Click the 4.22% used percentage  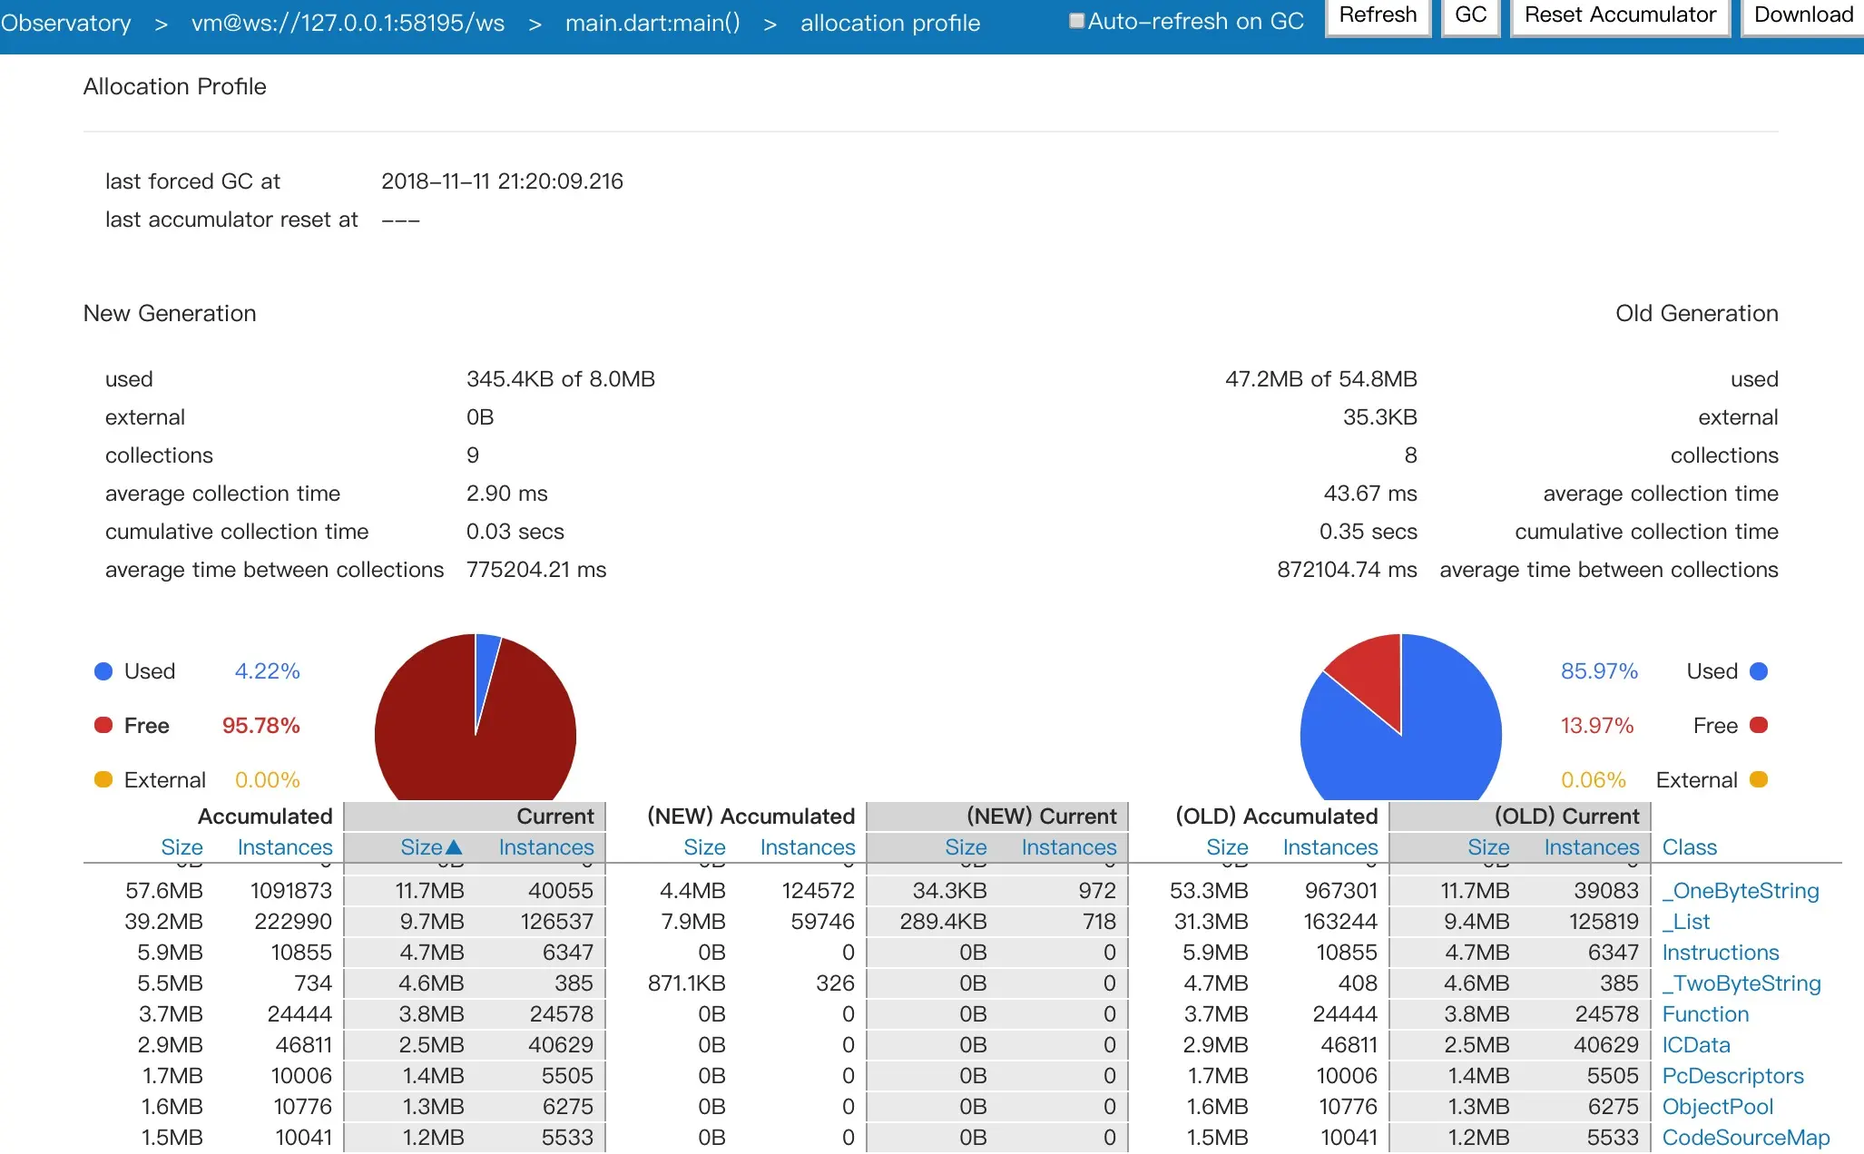point(267,671)
